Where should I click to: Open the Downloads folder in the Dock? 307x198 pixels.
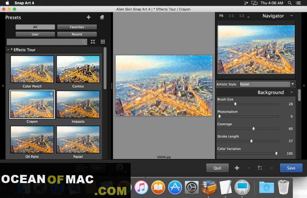[267, 187]
